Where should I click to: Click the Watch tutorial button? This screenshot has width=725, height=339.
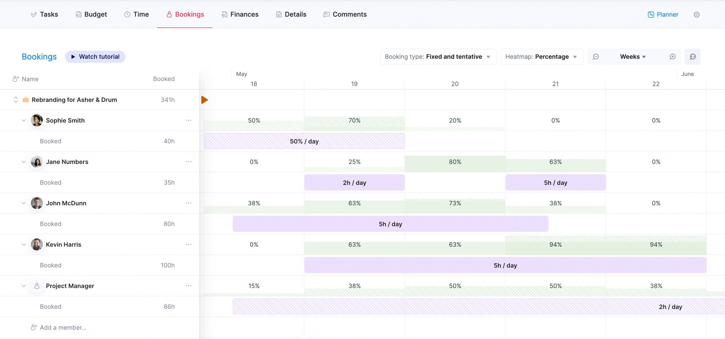[x=95, y=57]
